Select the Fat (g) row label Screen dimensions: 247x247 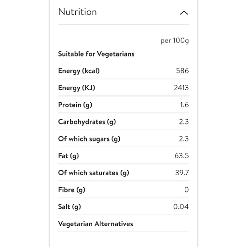tap(69, 156)
